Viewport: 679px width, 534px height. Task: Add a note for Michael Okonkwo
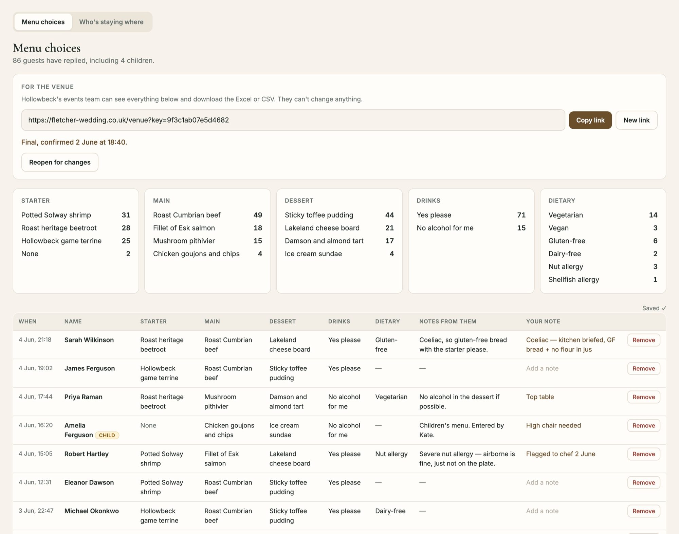542,511
